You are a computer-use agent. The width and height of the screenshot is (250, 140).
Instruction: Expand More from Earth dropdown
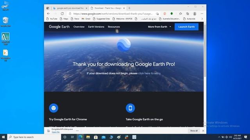tap(159, 27)
